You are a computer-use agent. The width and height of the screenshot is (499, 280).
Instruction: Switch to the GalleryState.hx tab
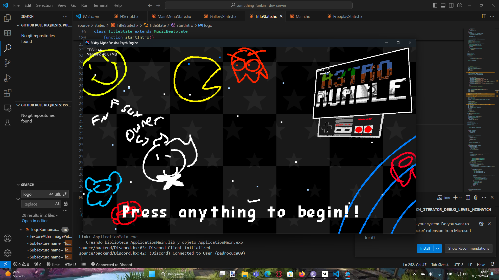point(223,16)
